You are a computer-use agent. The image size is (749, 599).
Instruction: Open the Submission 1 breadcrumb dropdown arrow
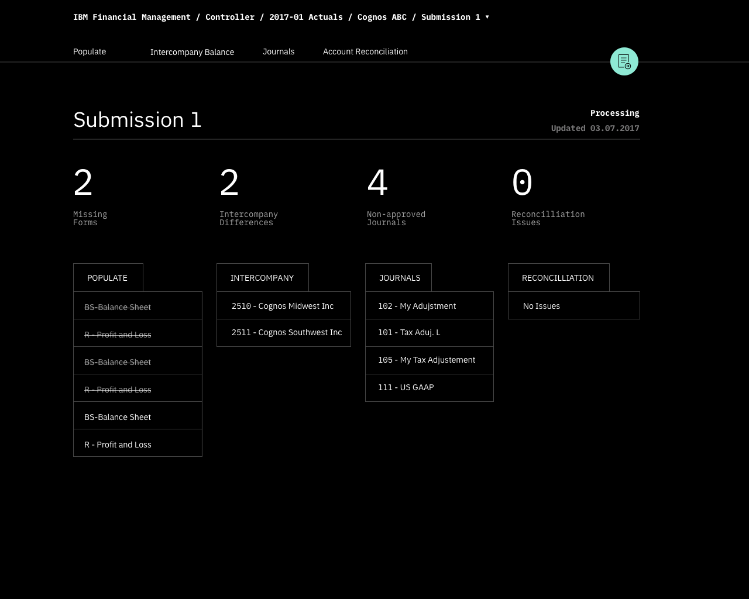(x=487, y=17)
